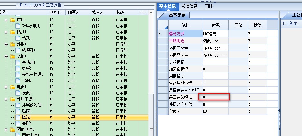This screenshot has height=136, width=302.
Task: Click the document icon of X-Ray冲孔
Action: (18, 26)
